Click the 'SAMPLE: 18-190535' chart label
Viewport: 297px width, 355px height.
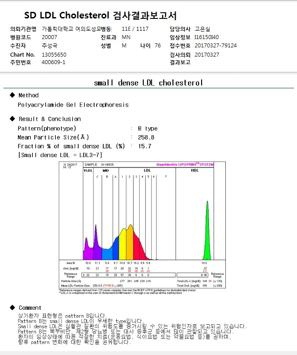pos(99,165)
